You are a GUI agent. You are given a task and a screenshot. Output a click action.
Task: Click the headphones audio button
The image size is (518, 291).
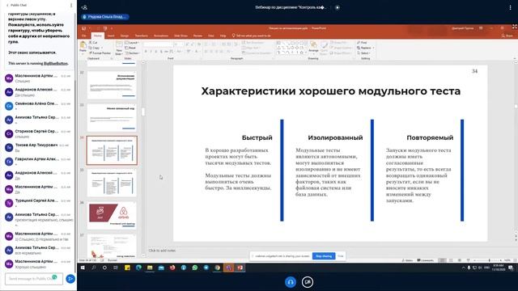coord(291,282)
